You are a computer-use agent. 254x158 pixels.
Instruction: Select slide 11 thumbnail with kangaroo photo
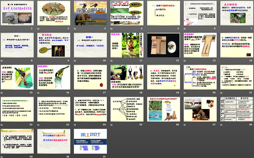tap(127, 45)
